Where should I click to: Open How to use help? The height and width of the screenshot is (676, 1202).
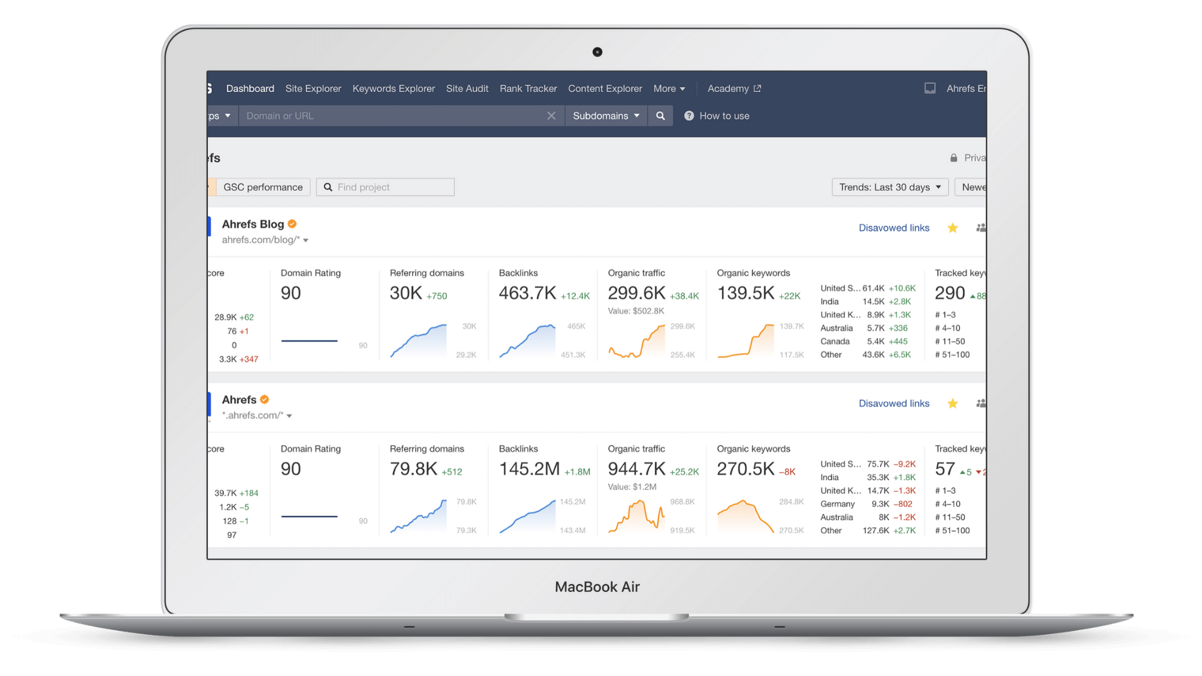coord(724,116)
